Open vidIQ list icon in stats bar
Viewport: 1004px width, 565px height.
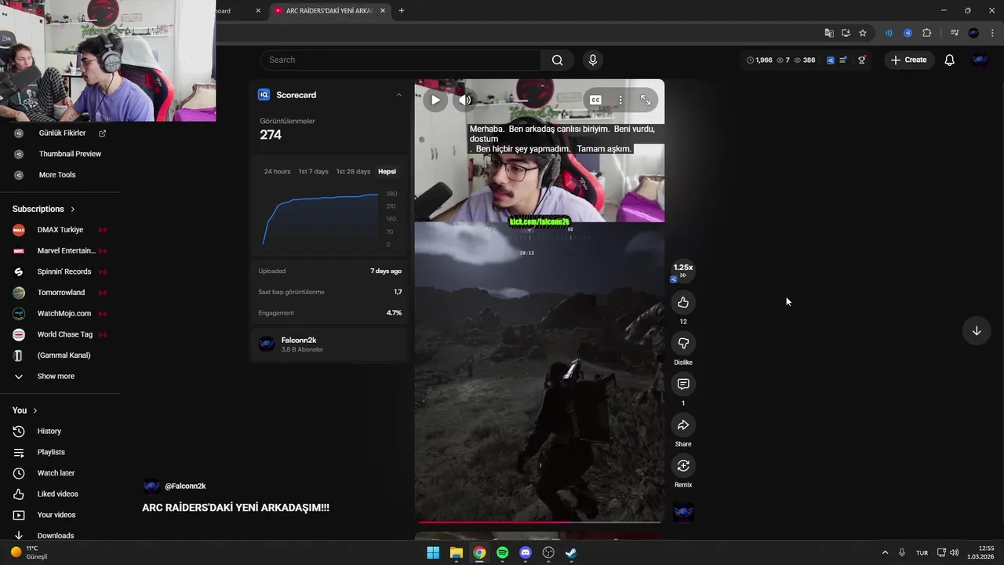point(843,60)
